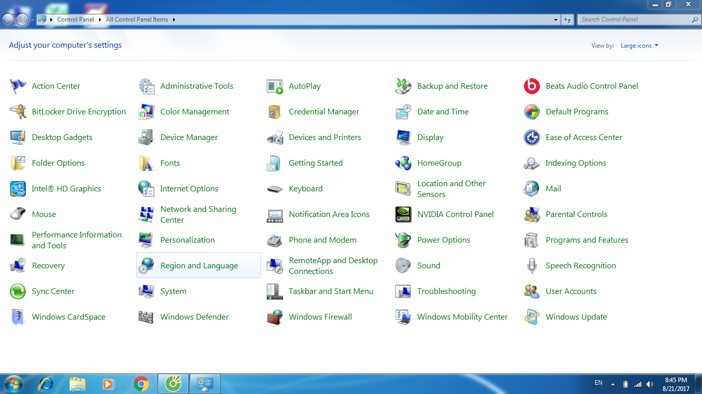Image resolution: width=702 pixels, height=394 pixels.
Task: Click the Location and Other Sensors link
Action: point(451,189)
